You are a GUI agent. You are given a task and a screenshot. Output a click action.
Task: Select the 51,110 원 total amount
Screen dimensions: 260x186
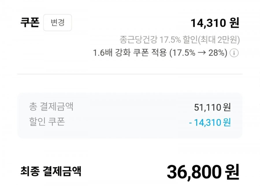click(x=212, y=107)
